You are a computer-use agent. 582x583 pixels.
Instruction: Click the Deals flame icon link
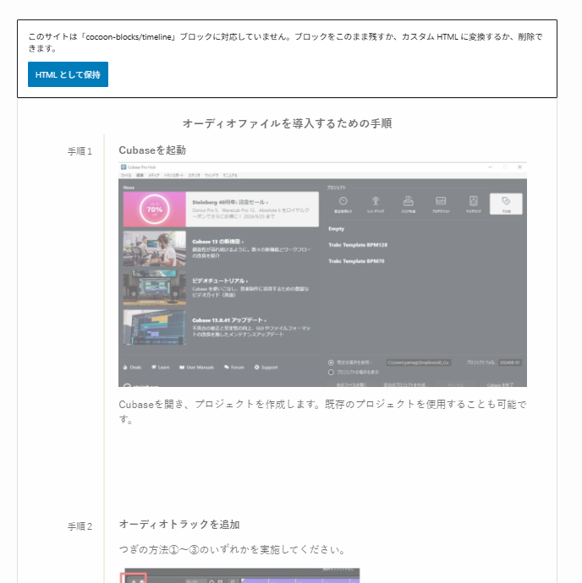click(132, 368)
